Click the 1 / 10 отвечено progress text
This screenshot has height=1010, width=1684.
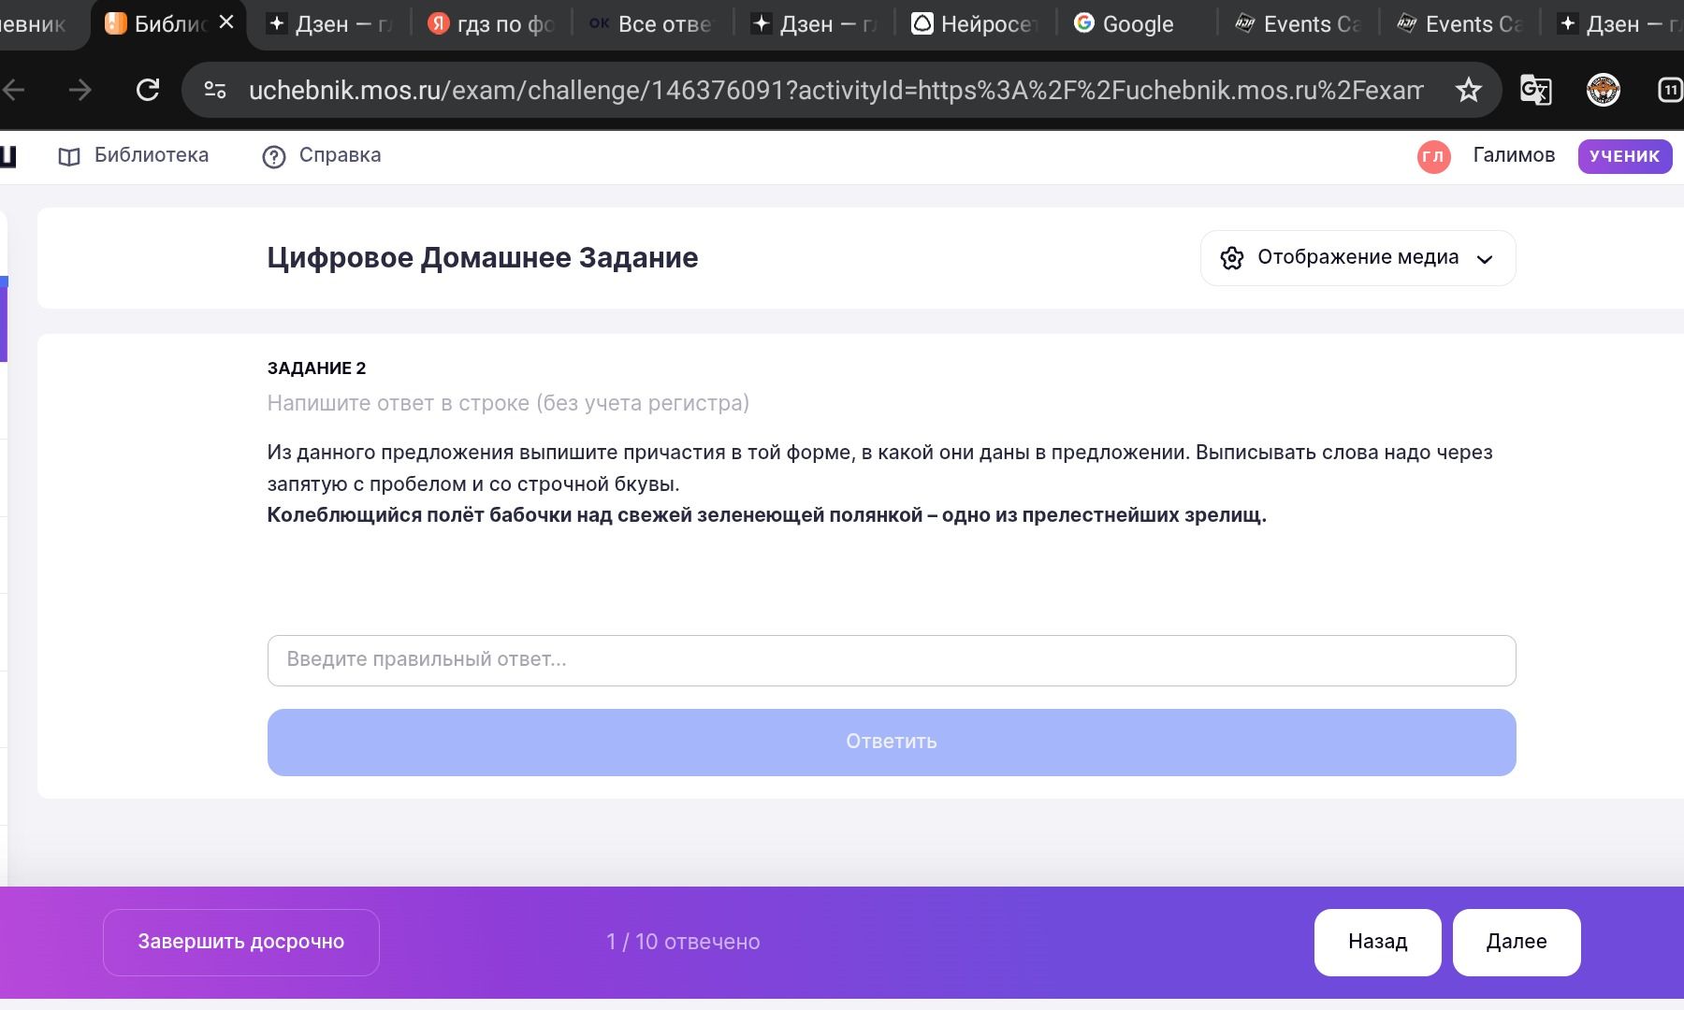[x=683, y=942]
